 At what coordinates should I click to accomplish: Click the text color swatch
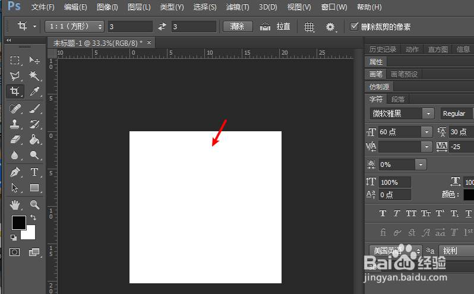(469, 195)
